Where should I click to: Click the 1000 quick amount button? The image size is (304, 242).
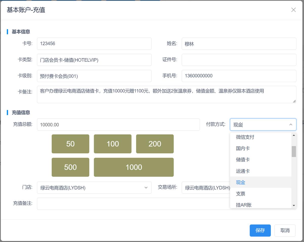coord(134,167)
